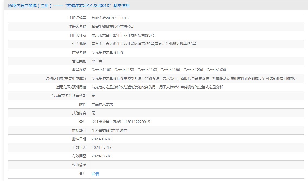This screenshot has height=181, width=308.
Task: Click registrant name 基蛋生物科技股份有限公司
Action: coord(113,27)
